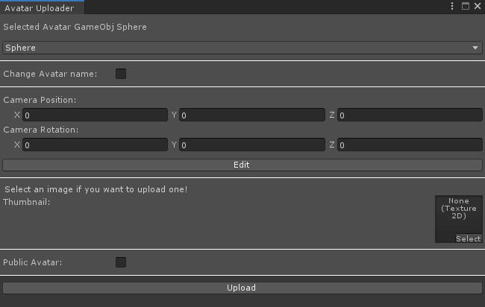
Task: Click the Camera Rotation Z drag label
Action: [332, 145]
